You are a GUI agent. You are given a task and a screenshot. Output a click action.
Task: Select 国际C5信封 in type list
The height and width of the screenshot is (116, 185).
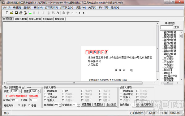point(170,51)
